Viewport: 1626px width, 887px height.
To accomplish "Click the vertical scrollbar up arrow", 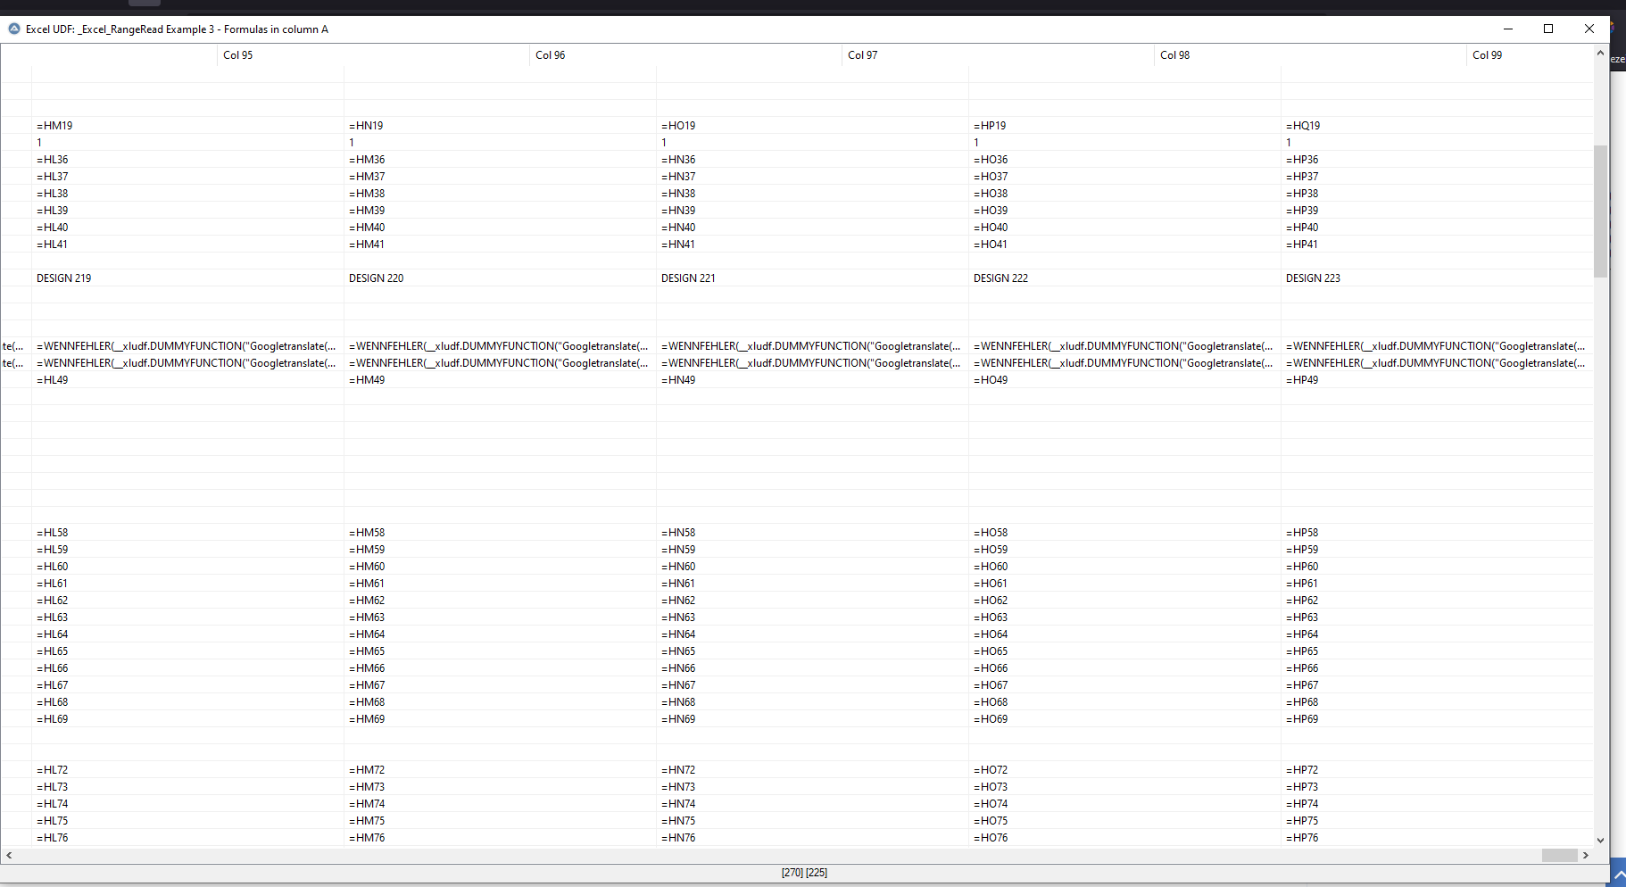I will (x=1600, y=54).
